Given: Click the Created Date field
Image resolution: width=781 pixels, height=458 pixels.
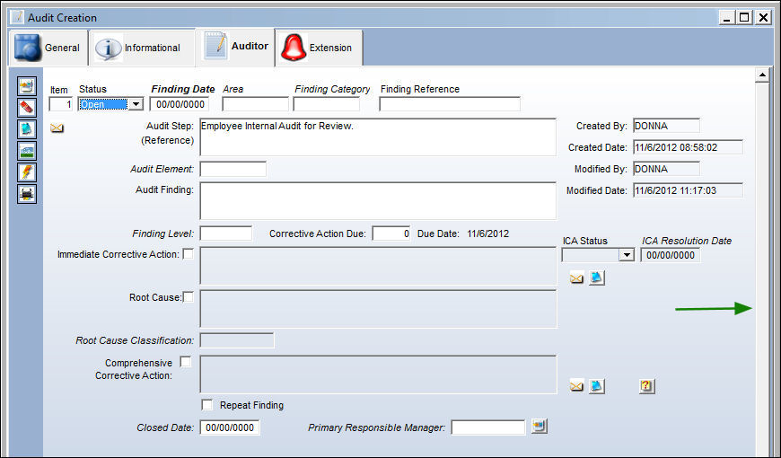Looking at the screenshot, I should (x=688, y=147).
